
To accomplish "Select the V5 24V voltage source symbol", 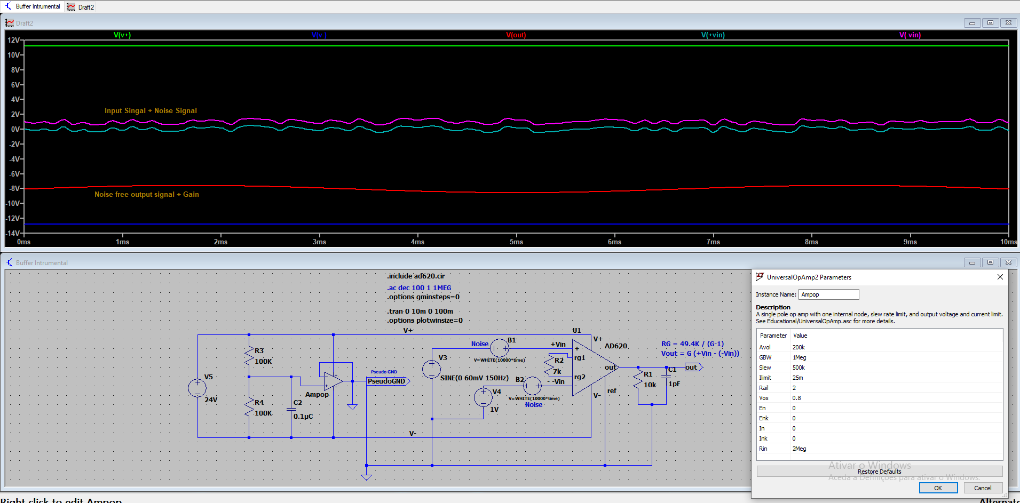I will tap(197, 388).
